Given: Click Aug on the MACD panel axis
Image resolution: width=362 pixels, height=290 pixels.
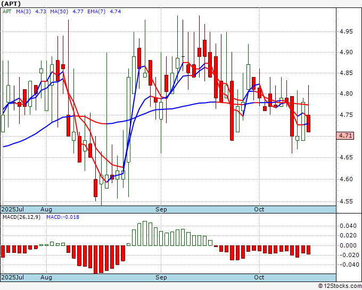Looking at the screenshot, I should coord(46,277).
